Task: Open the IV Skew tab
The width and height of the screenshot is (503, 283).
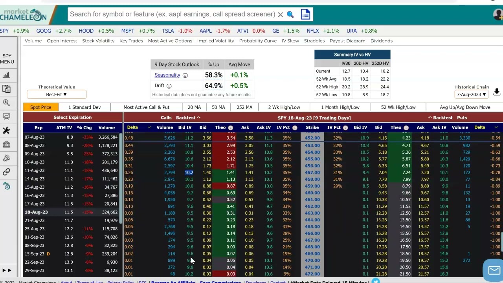Action: [x=290, y=41]
